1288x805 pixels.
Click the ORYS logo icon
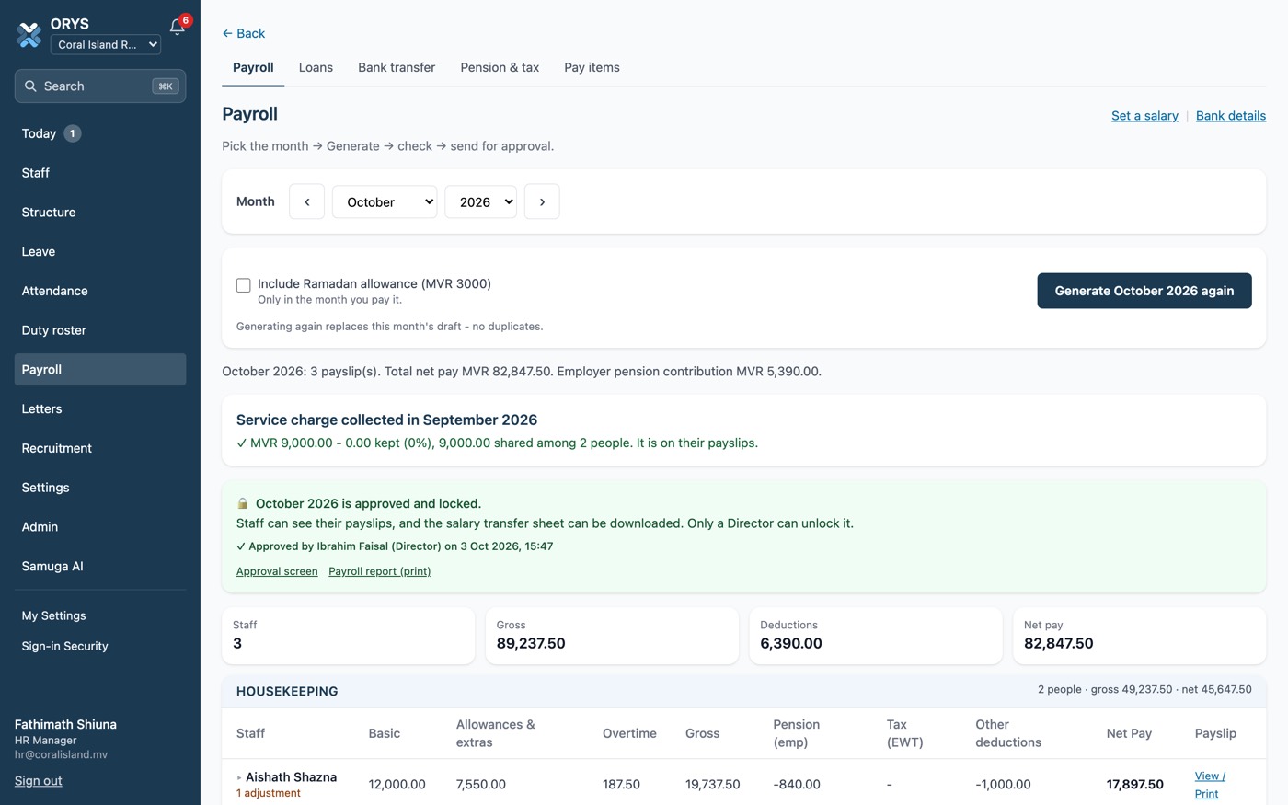tap(29, 35)
